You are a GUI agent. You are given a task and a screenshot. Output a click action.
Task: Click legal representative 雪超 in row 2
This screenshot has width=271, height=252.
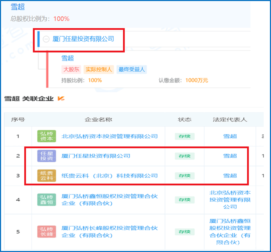click(x=230, y=156)
